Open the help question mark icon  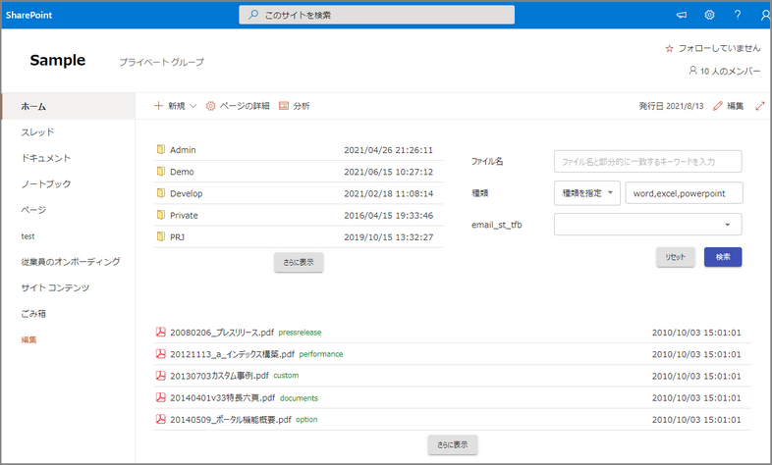tap(738, 15)
